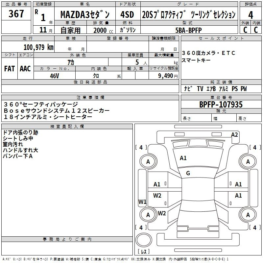Click the FAT shift type cell
The height and width of the screenshot is (263, 263).
click(10, 69)
